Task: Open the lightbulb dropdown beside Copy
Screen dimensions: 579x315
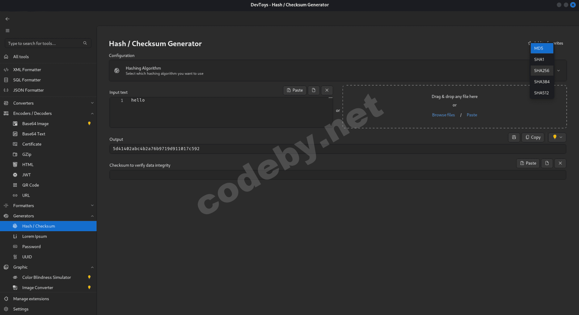Action: 557,137
